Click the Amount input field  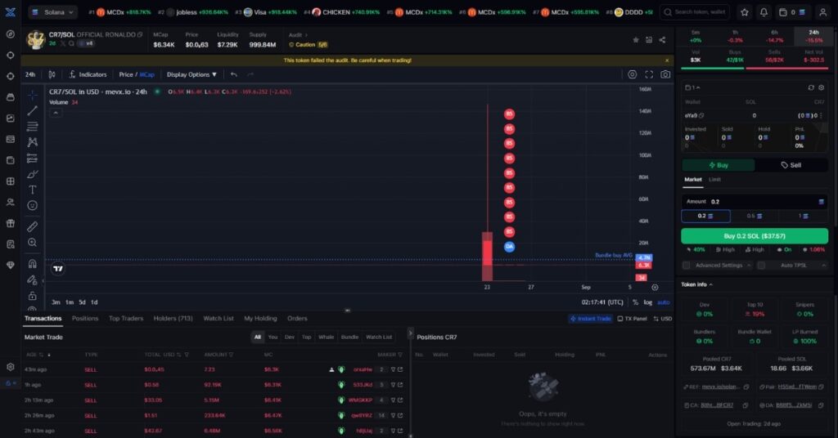tap(754, 202)
